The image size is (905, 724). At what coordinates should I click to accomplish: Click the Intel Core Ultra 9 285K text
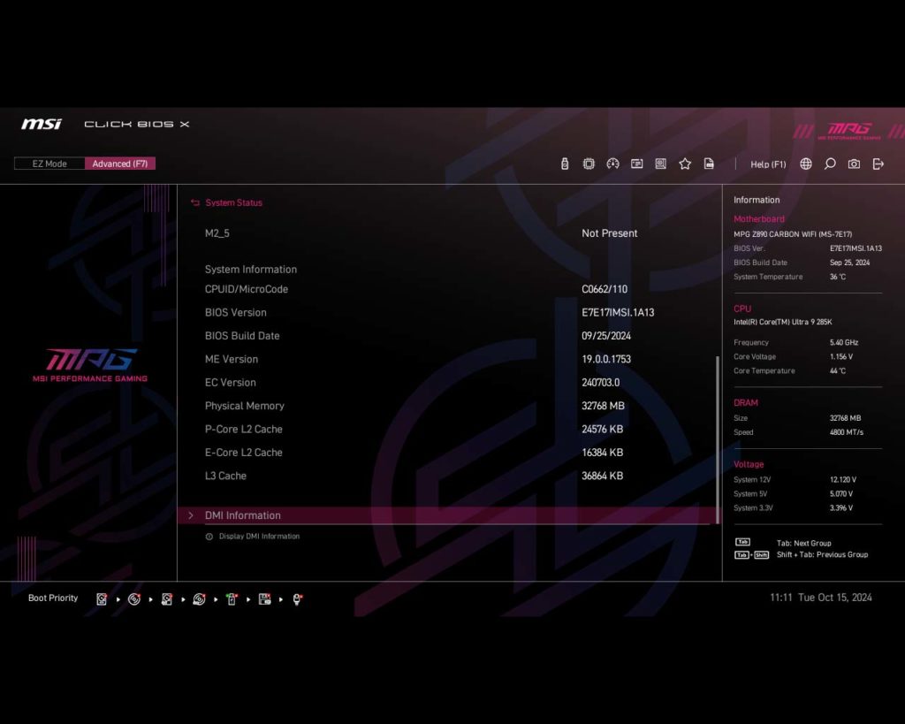pyautogui.click(x=783, y=322)
